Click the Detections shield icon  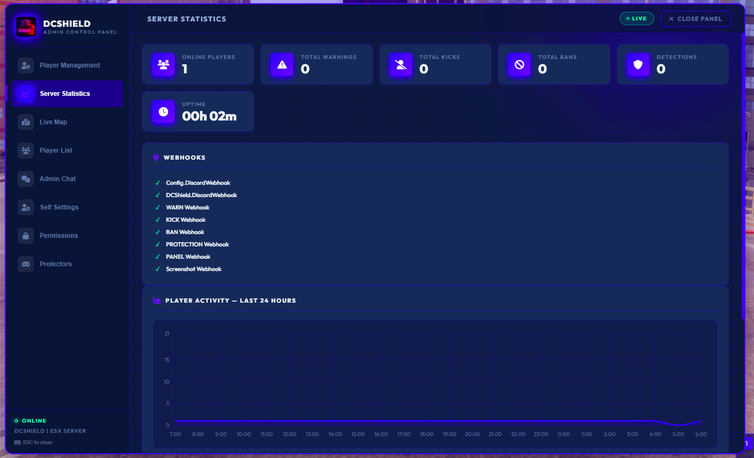(x=638, y=64)
